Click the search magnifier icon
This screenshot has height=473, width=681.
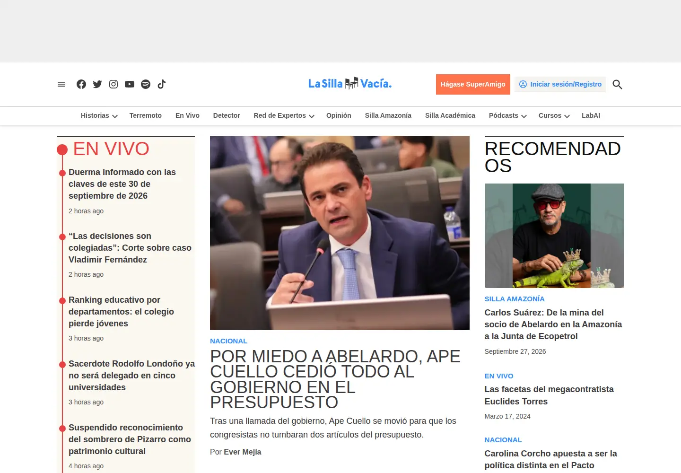617,84
